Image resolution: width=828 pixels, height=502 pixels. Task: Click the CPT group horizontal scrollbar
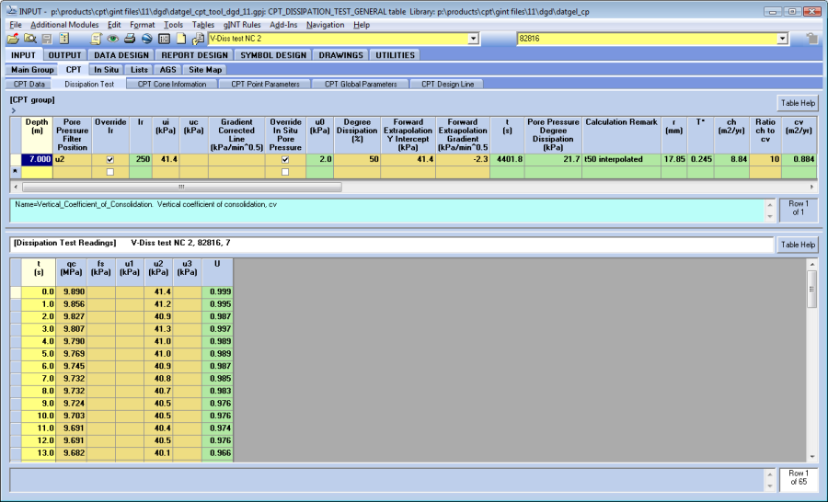pos(184,186)
